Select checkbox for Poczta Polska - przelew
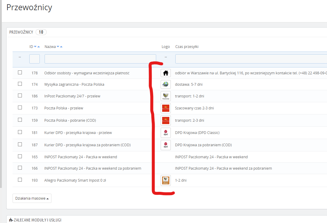The width and height of the screenshot is (327, 223). 20,107
